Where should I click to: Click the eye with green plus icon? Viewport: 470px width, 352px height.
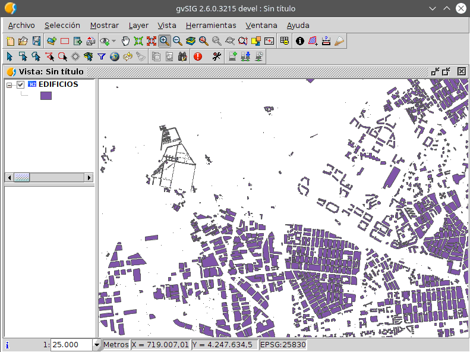(x=105, y=41)
